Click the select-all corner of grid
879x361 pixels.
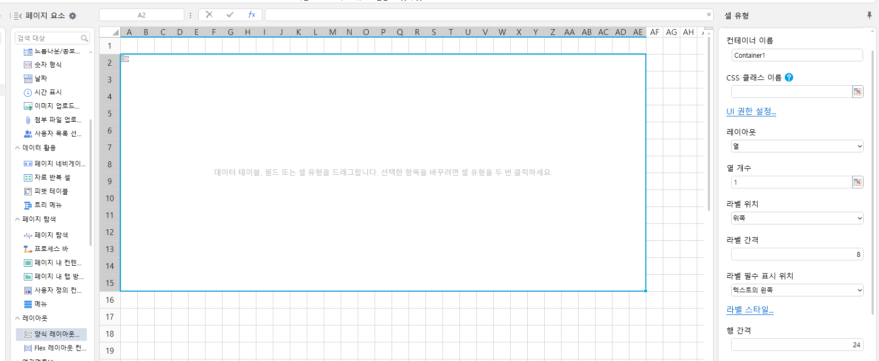click(110, 32)
